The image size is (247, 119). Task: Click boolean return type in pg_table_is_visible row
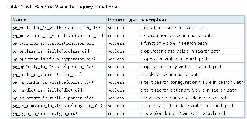click(x=116, y=75)
